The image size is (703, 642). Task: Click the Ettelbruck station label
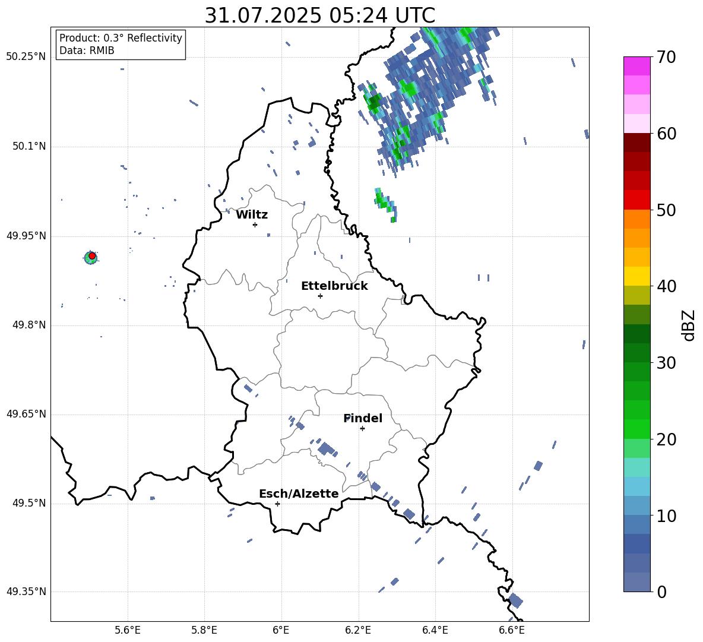[334, 286]
